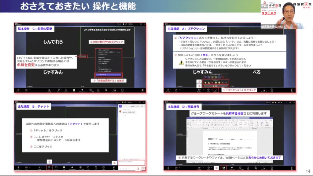Pick the red heart emoji in the reactions popup
This screenshot has width=313, height=176.
pos(212,82)
